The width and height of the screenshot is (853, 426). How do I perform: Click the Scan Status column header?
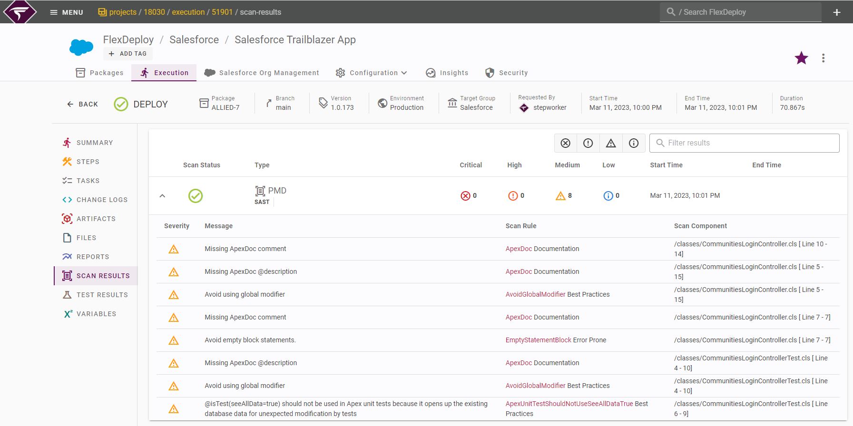click(x=202, y=165)
